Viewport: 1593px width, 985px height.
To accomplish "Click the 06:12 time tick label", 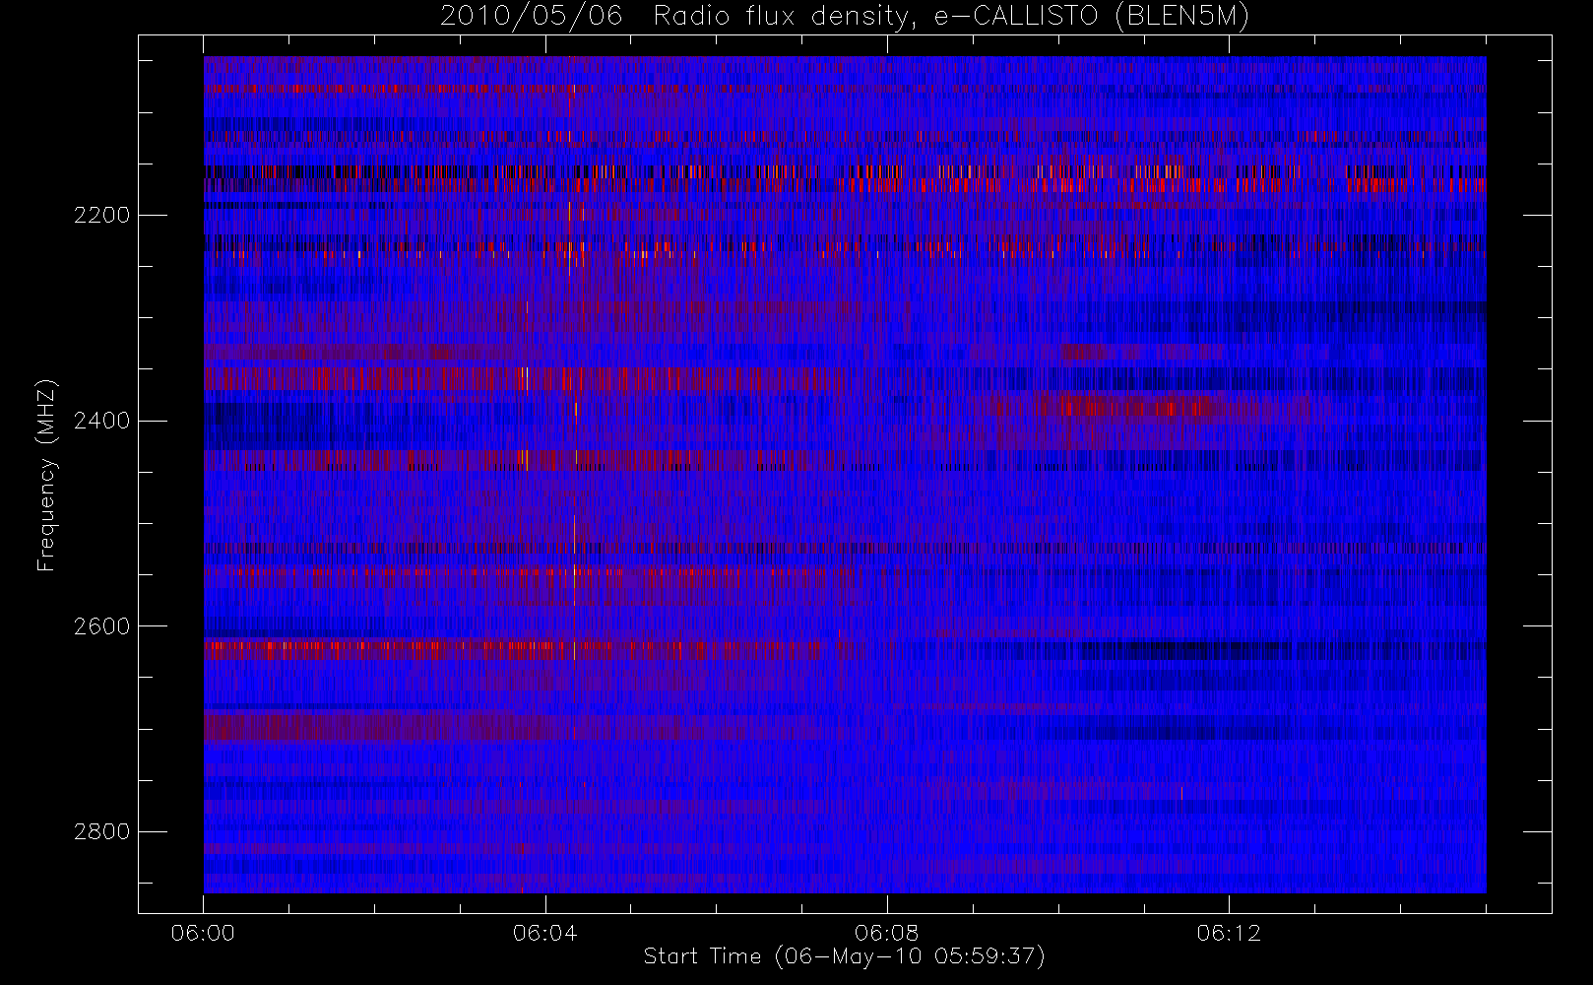I will pos(1229,933).
